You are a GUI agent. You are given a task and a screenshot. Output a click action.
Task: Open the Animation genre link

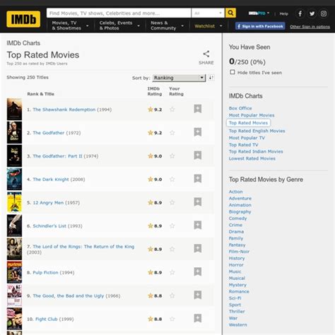pyautogui.click(x=240, y=205)
